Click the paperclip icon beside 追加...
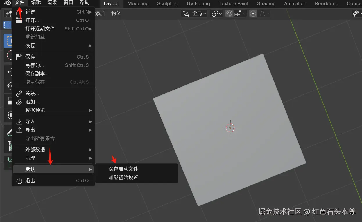This screenshot has width=362, height=222. pos(19,102)
